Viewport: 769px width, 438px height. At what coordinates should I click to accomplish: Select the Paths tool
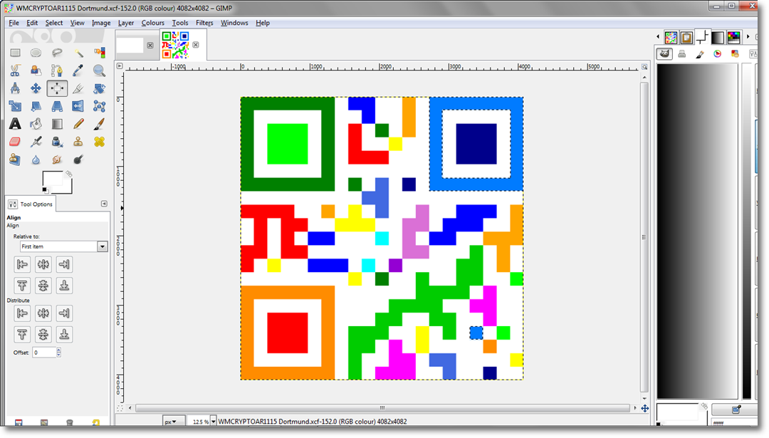pyautogui.click(x=57, y=71)
